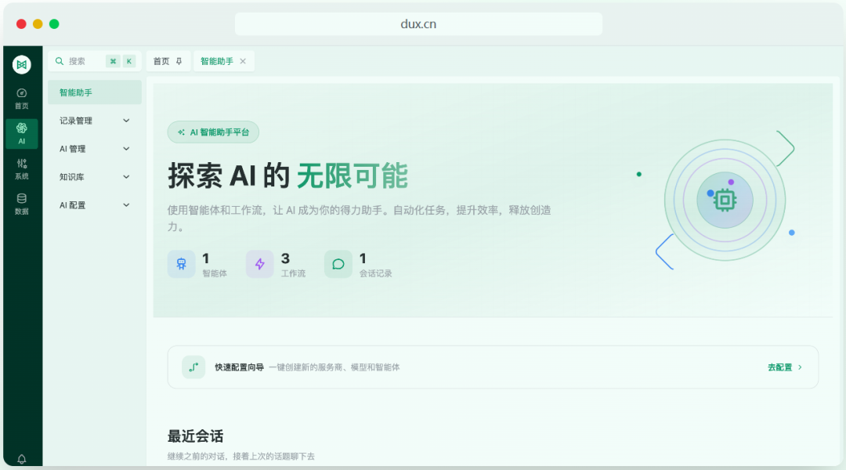
Task: Expand the 记录管理 menu section
Action: (x=94, y=120)
